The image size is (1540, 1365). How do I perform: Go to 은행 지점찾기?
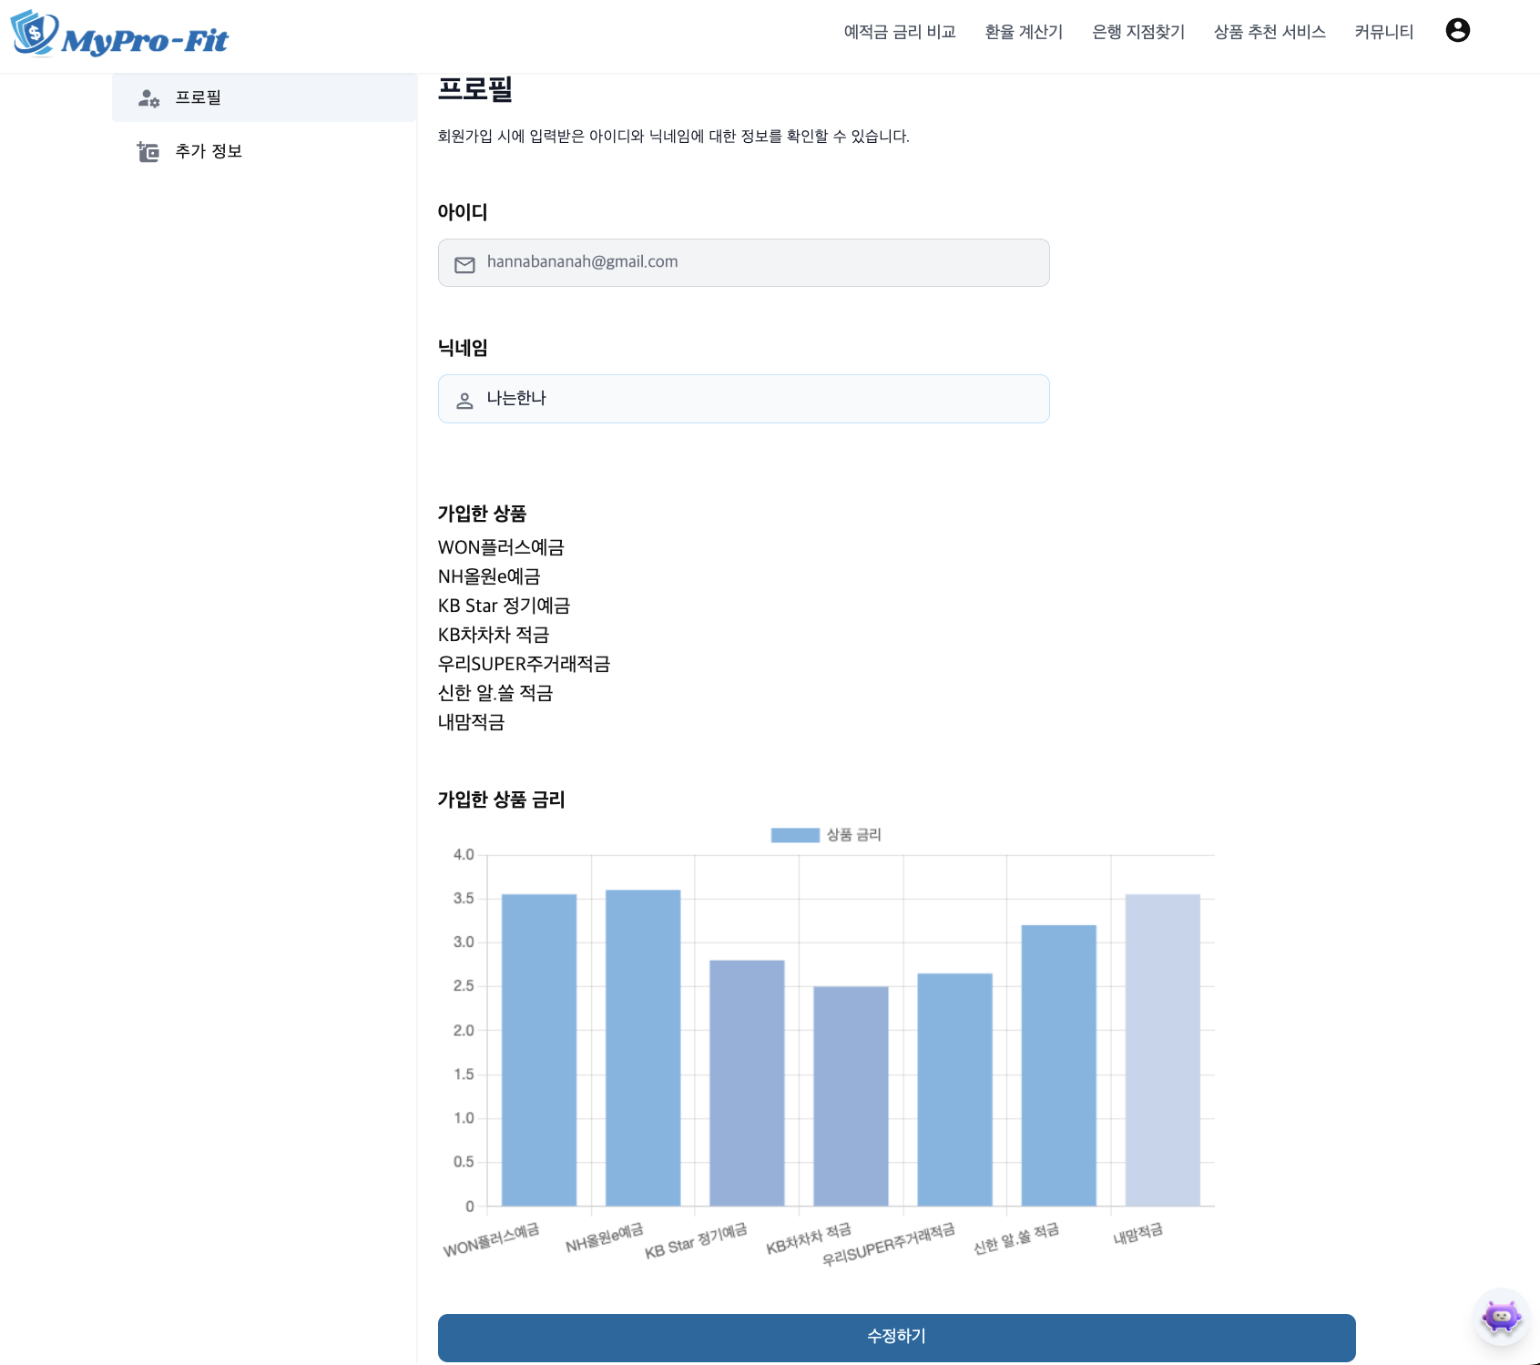coord(1138,32)
